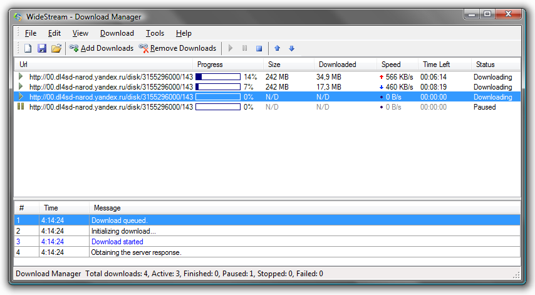Open the Tools menu
Image resolution: width=535 pixels, height=295 pixels.
tap(155, 33)
